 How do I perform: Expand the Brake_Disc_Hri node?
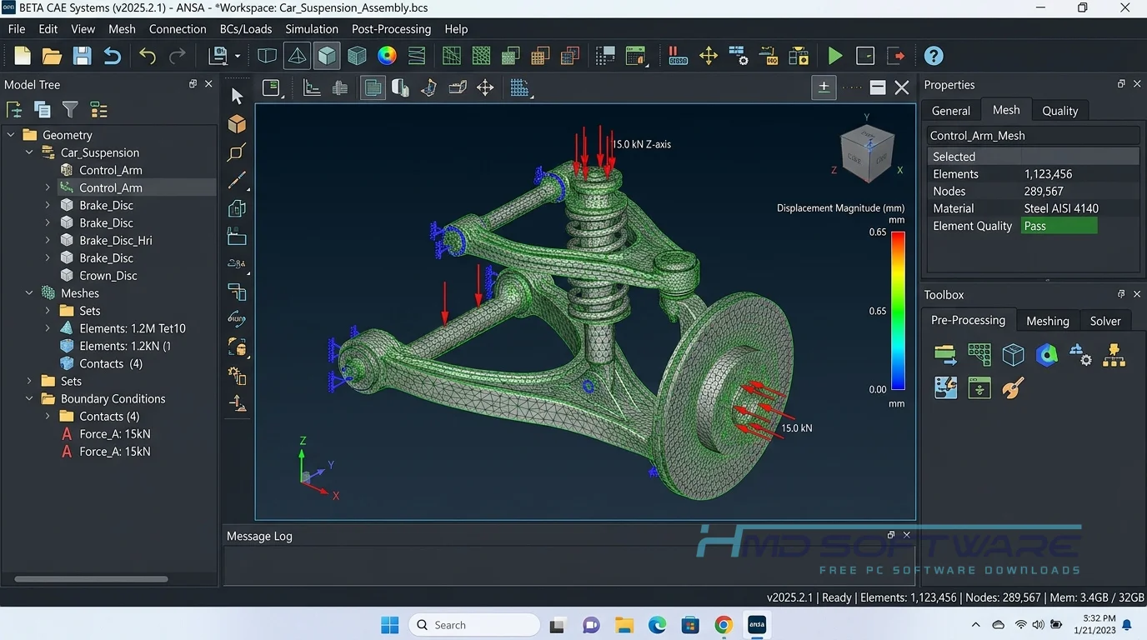click(x=48, y=240)
